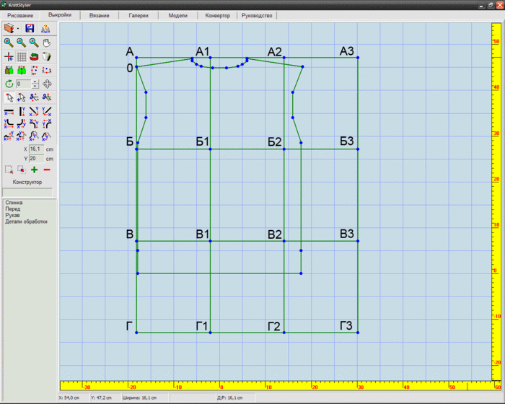Screen dimensions: 505x404
Task: Click the 30 mark on the vertical ruler
Action: [x=496, y=133]
